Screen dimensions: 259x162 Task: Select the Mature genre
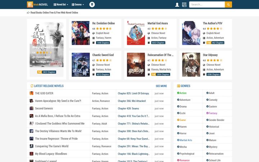[211, 140]
